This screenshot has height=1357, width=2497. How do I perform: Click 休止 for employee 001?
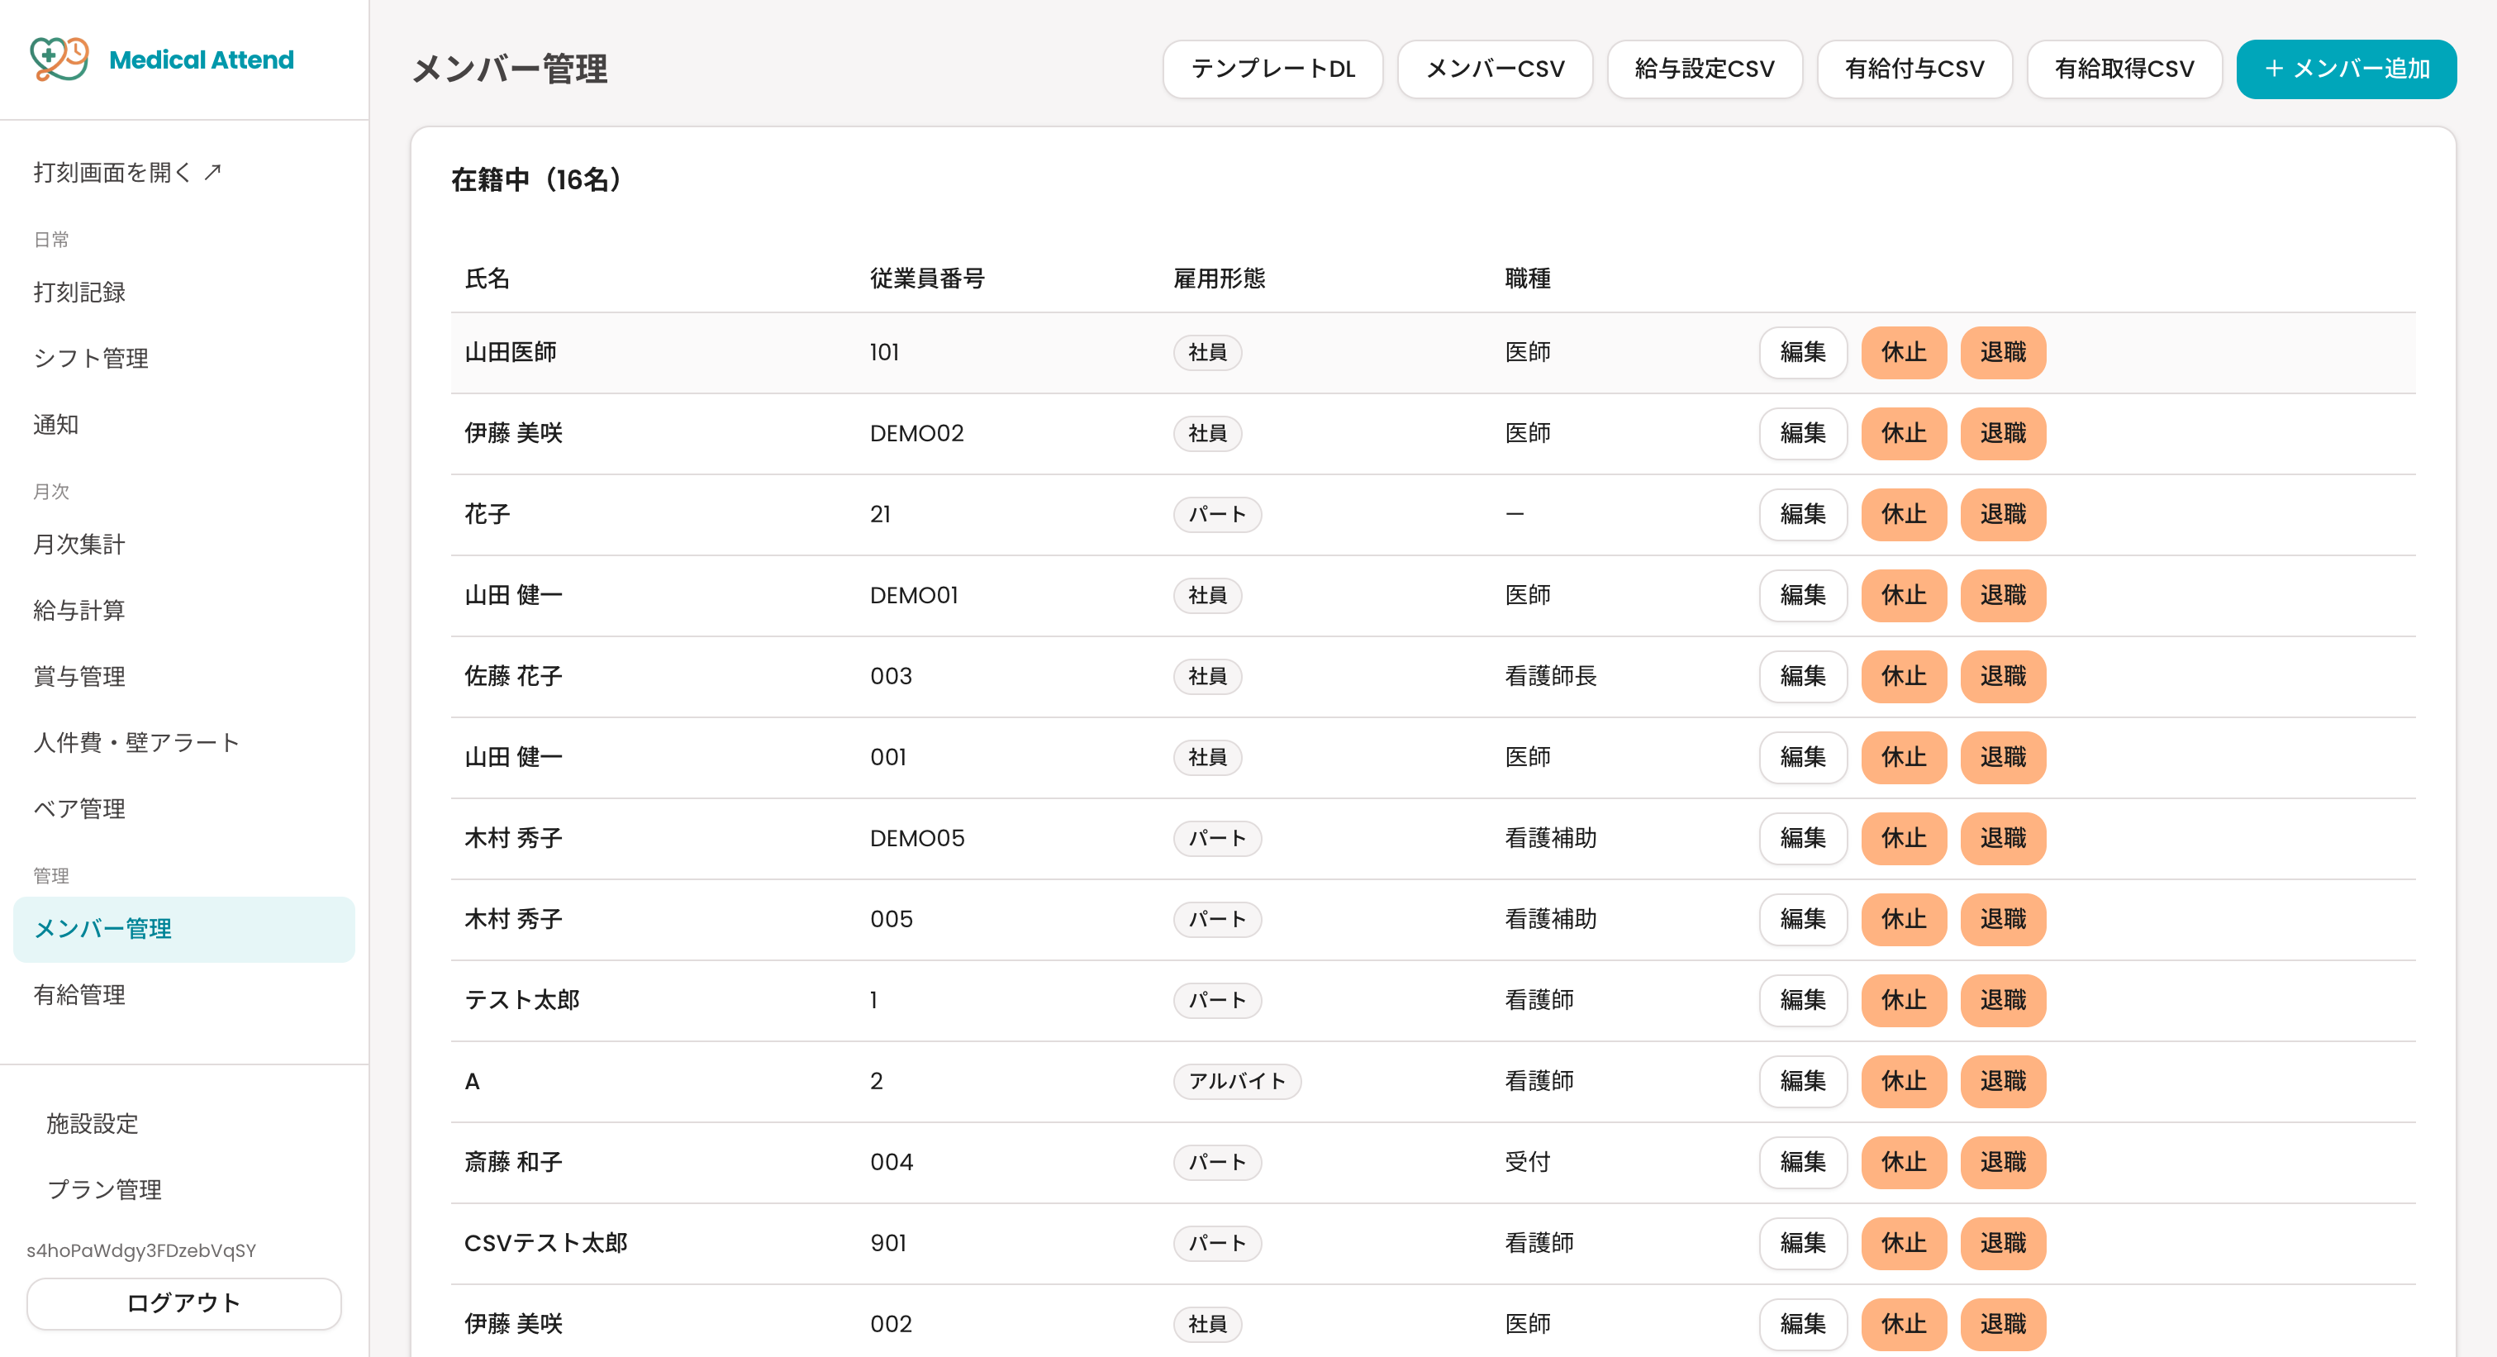click(x=1904, y=757)
